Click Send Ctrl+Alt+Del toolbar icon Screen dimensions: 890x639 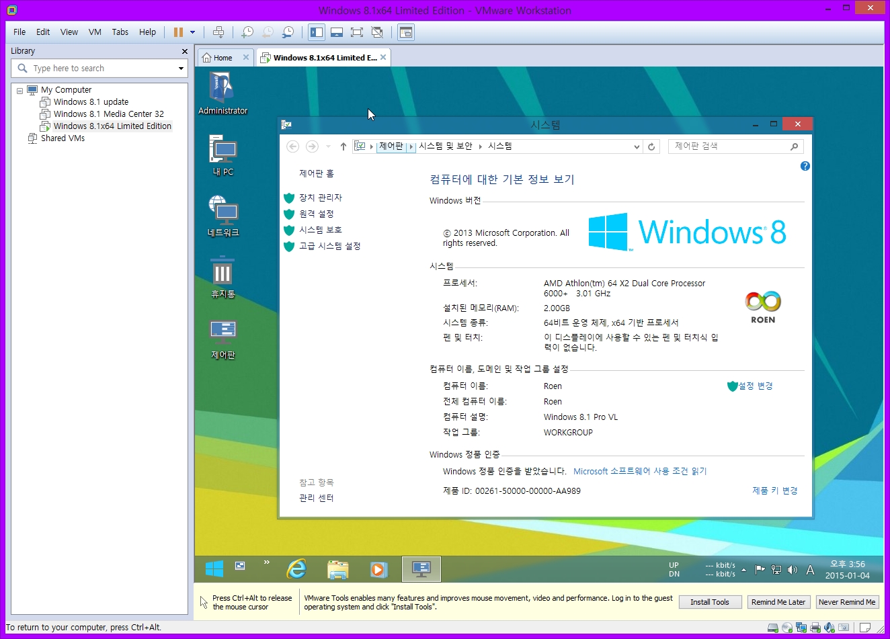pos(218,32)
